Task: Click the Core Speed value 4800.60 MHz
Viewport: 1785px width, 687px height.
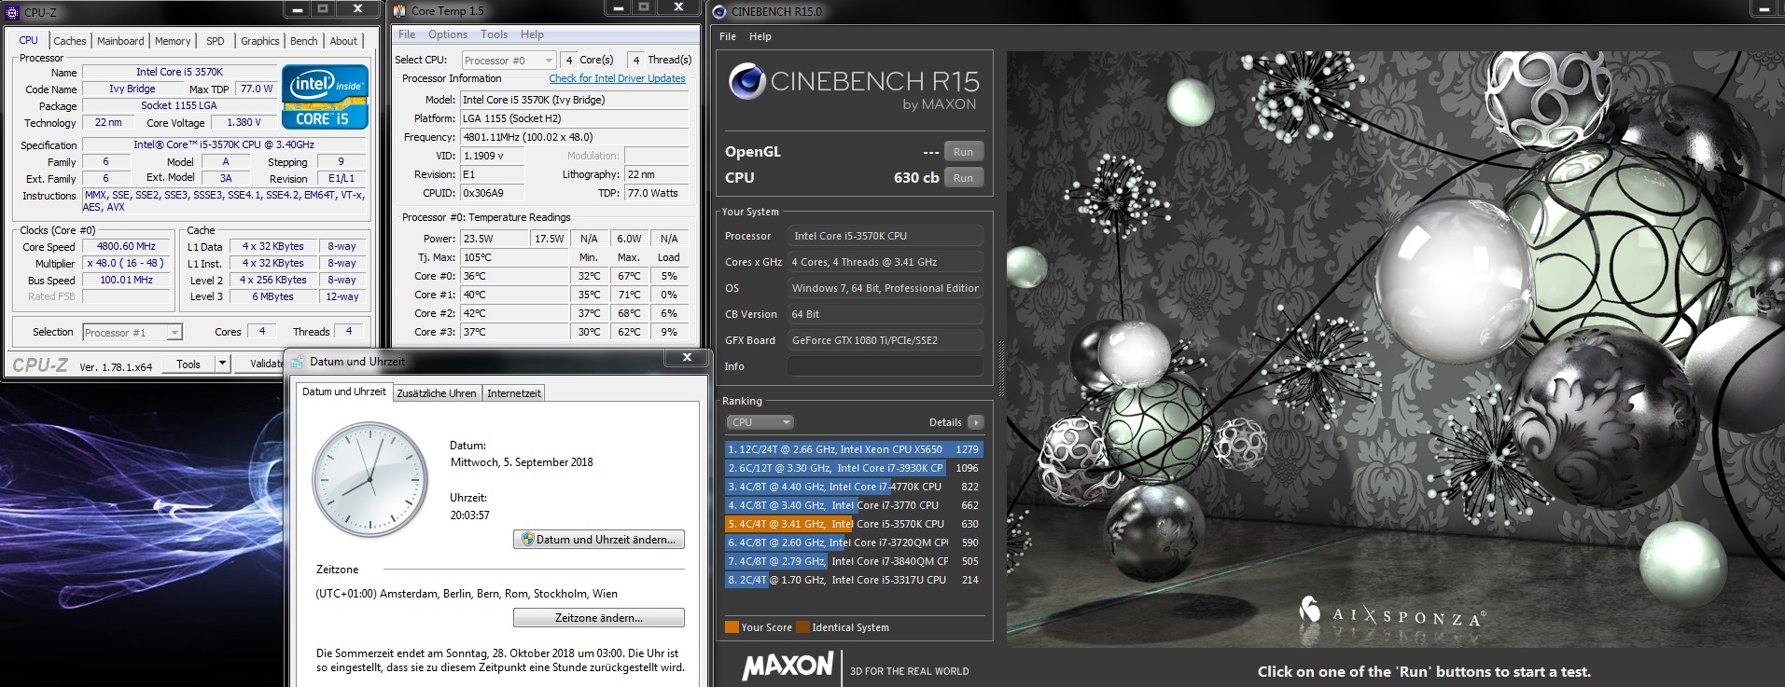Action: [x=127, y=247]
